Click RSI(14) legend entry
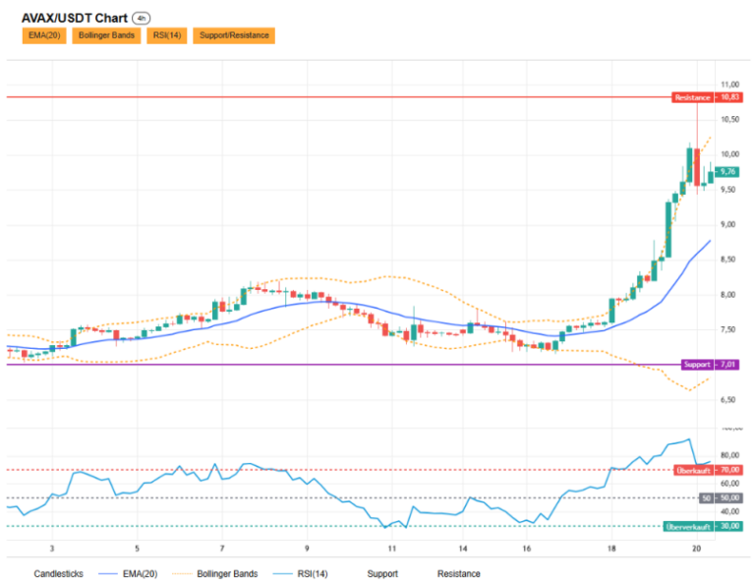755x580 pixels. tap(301, 574)
